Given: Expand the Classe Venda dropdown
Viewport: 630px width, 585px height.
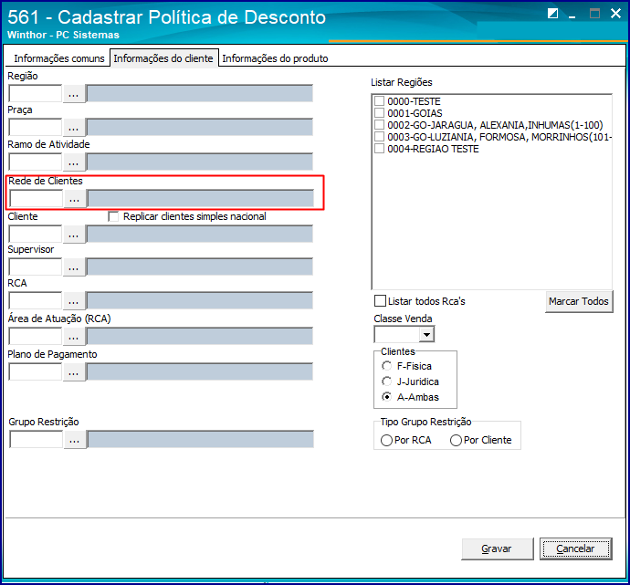Looking at the screenshot, I should (426, 334).
